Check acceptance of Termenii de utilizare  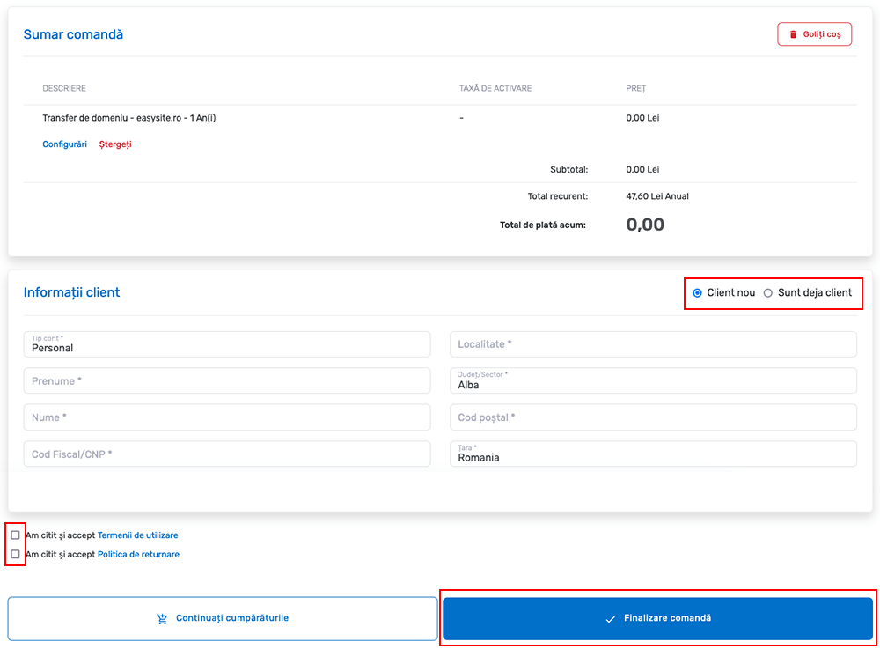click(15, 534)
